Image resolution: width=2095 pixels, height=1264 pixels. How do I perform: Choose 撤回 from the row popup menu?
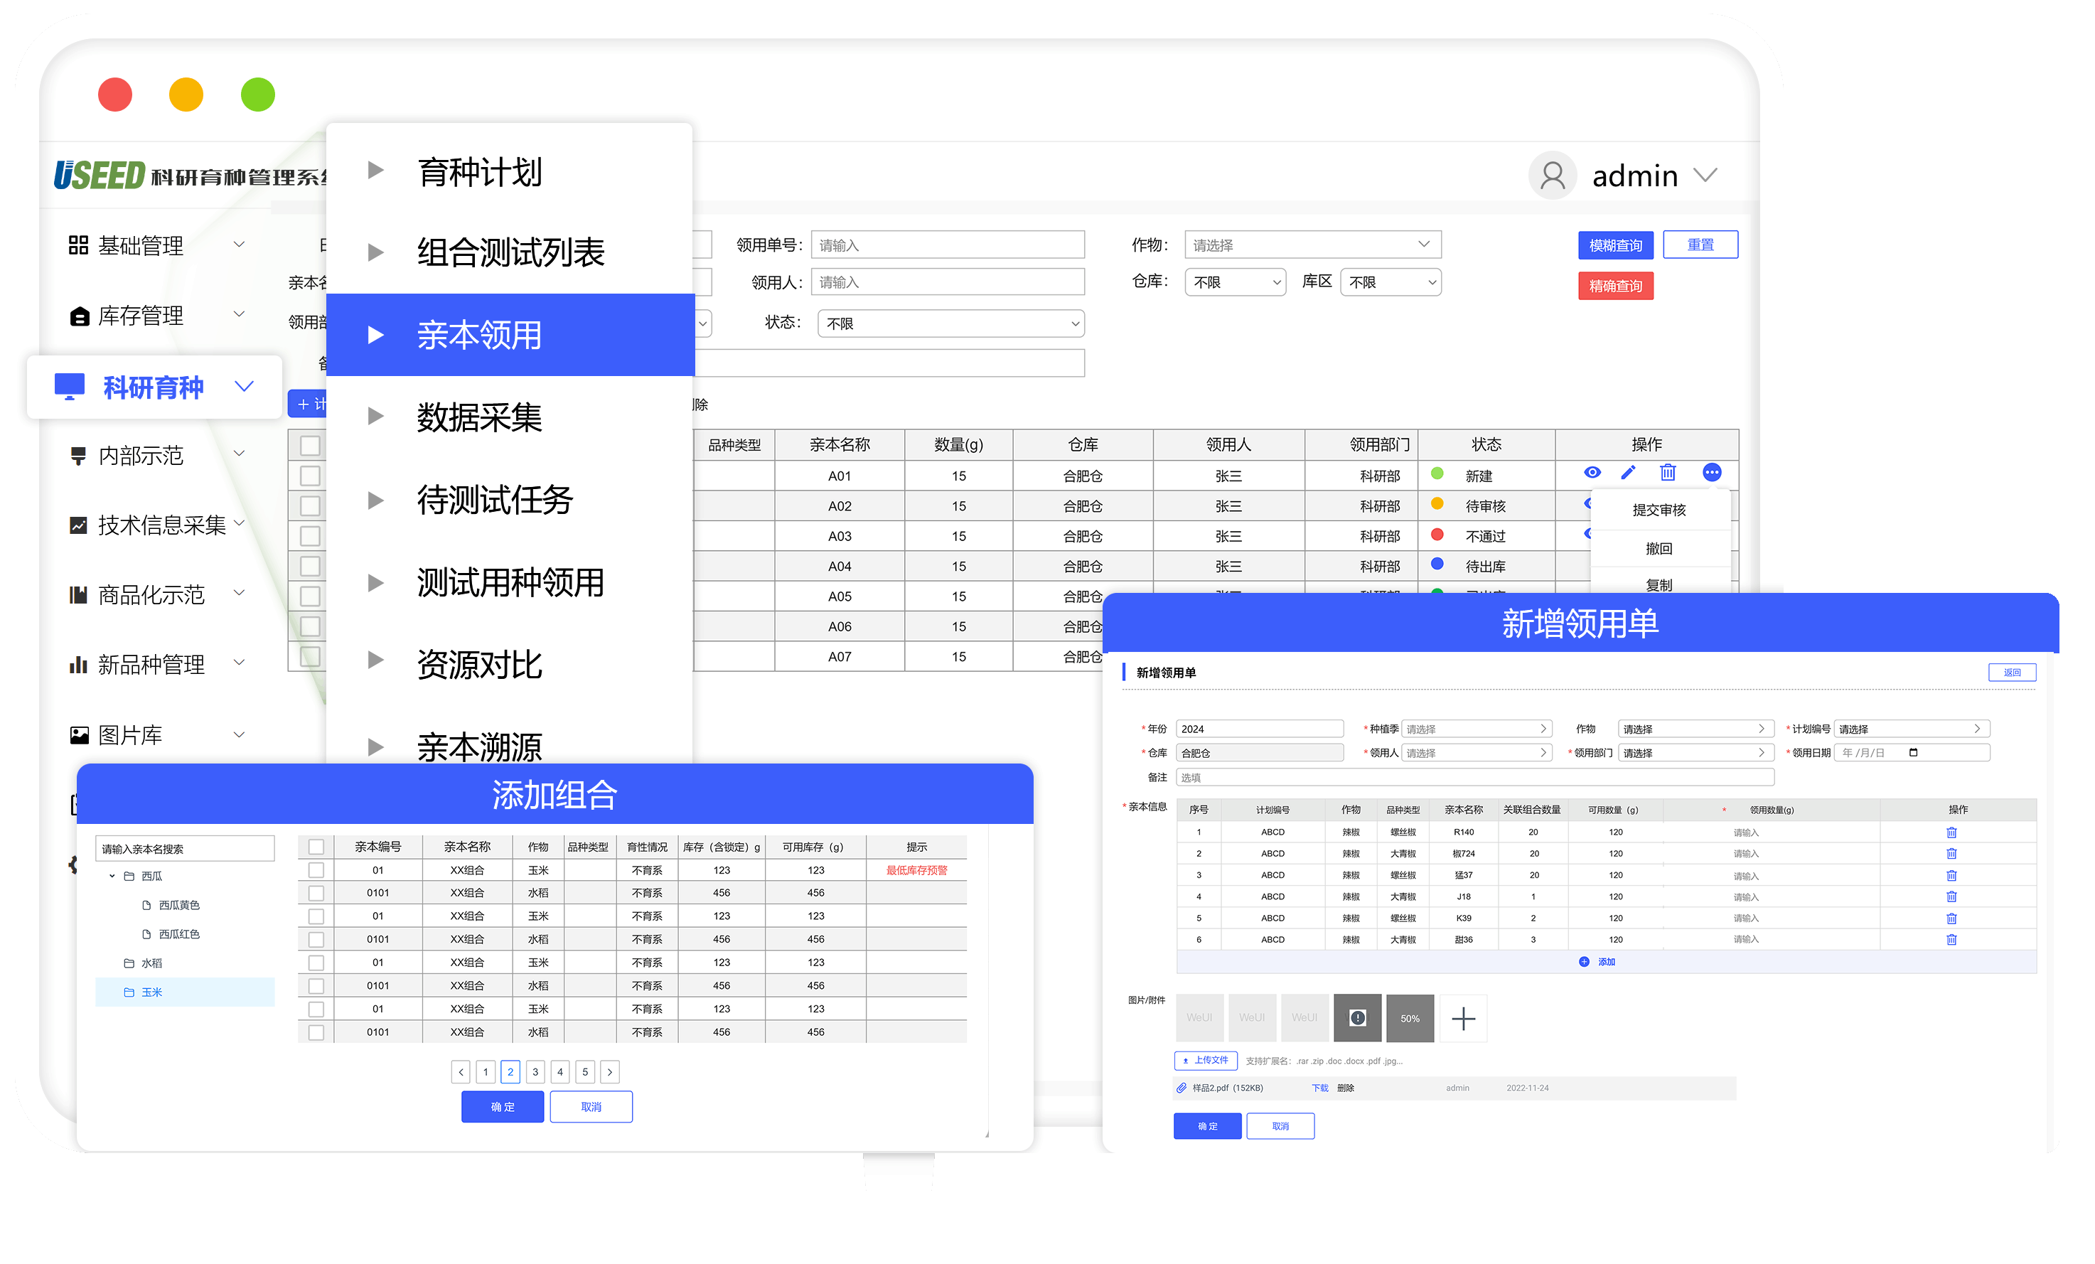(x=1659, y=548)
